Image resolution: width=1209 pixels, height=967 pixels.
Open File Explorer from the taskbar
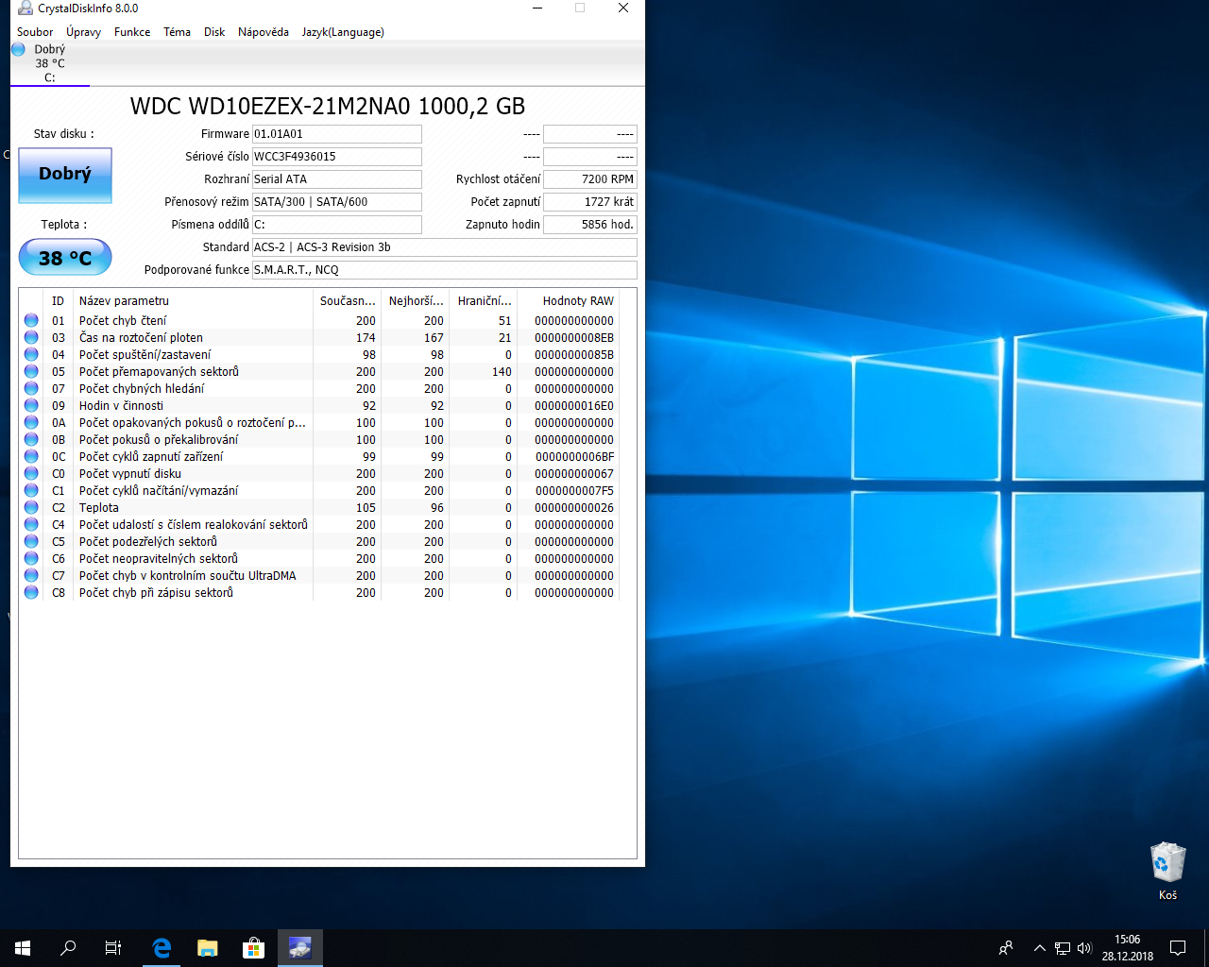pyautogui.click(x=207, y=948)
